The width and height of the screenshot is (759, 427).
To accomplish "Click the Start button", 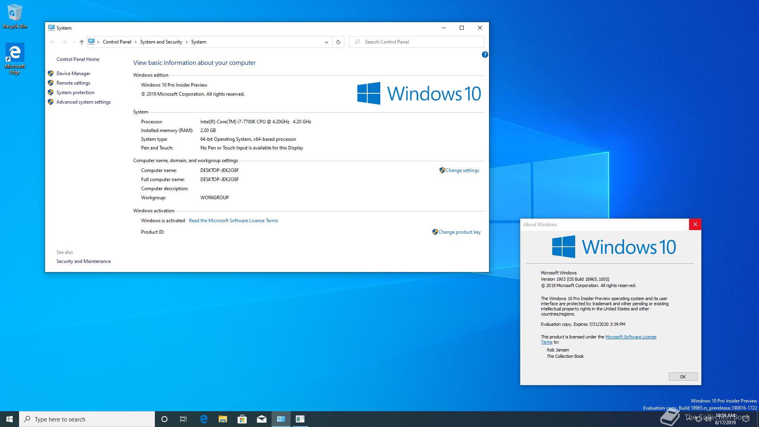I will (9, 419).
